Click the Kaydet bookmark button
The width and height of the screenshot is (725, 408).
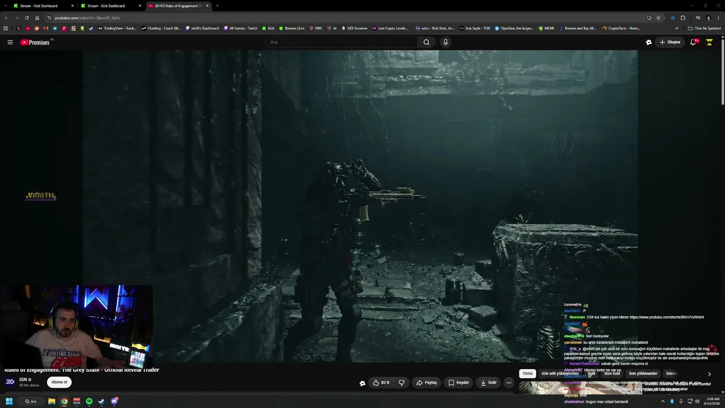pos(459,382)
